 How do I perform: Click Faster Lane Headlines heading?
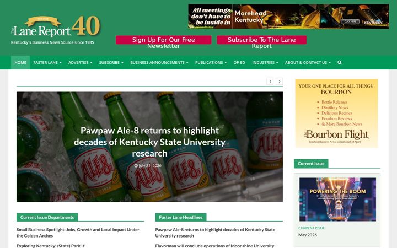(x=181, y=217)
